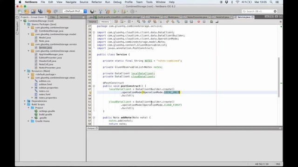Viewport: 298px width, 167px height.
Task: Switch to the NoteCell.java editor tab
Action: tap(222, 17)
